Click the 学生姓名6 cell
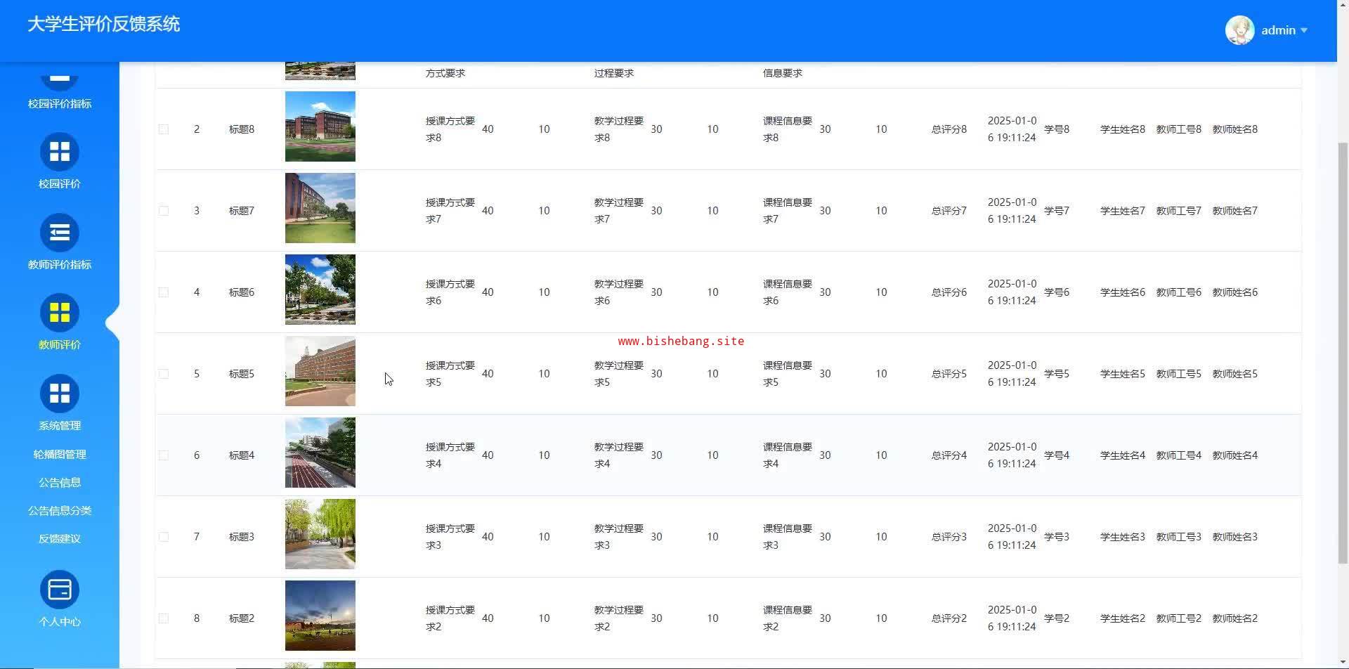This screenshot has height=669, width=1349. pyautogui.click(x=1123, y=292)
